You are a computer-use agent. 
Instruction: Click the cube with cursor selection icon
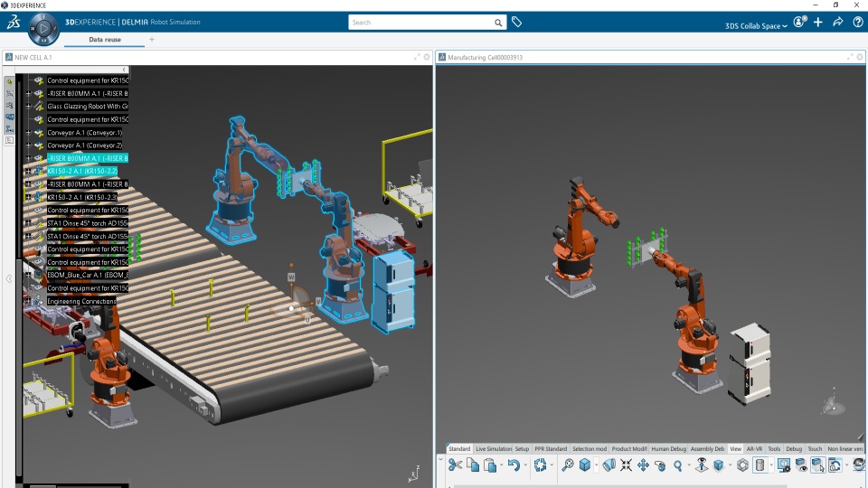coord(818,465)
